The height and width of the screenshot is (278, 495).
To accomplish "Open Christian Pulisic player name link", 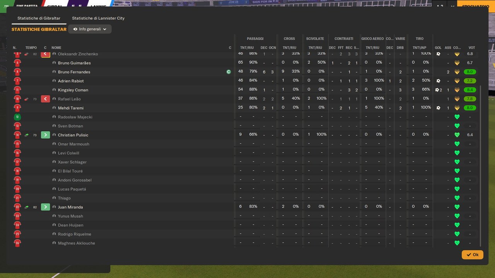I will (x=73, y=135).
